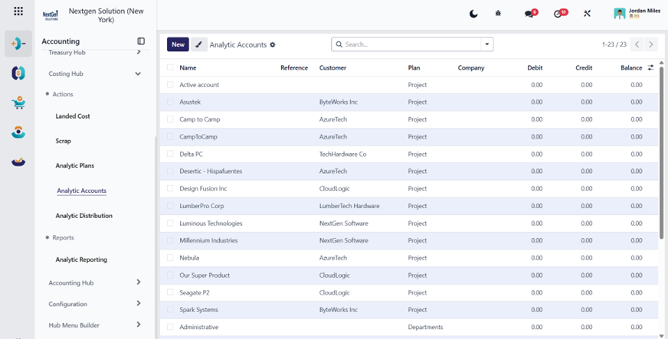This screenshot has width=668, height=339.
Task: Open Analytic Reporting menu item
Action: (81, 259)
